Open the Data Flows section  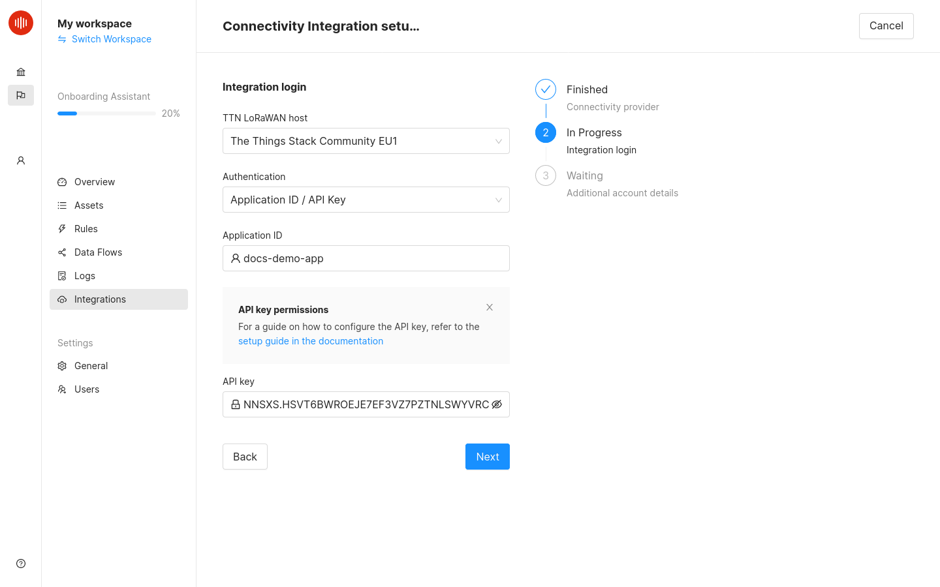[x=98, y=252]
